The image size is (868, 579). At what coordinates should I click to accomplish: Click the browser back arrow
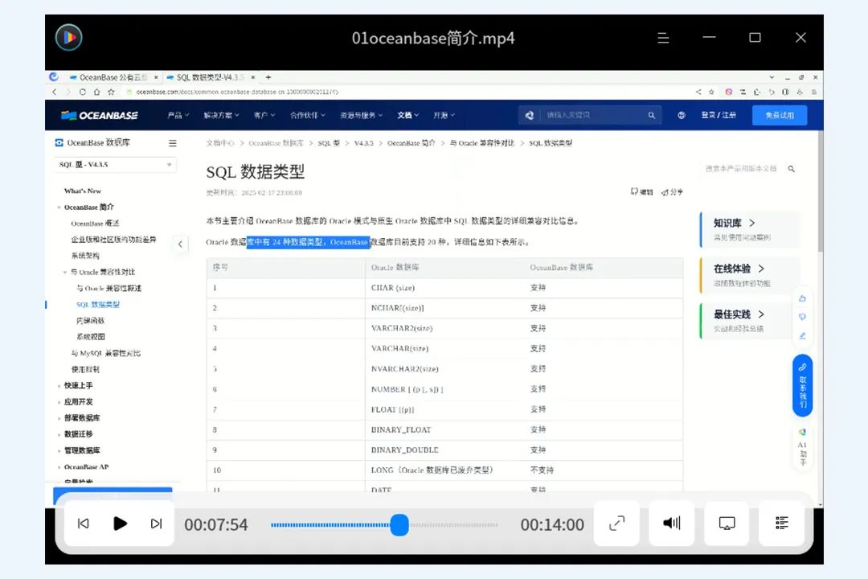tap(55, 92)
